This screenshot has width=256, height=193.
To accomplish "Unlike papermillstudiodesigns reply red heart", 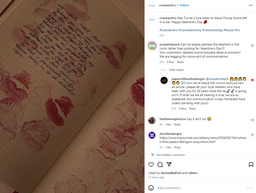I will (252, 80).
